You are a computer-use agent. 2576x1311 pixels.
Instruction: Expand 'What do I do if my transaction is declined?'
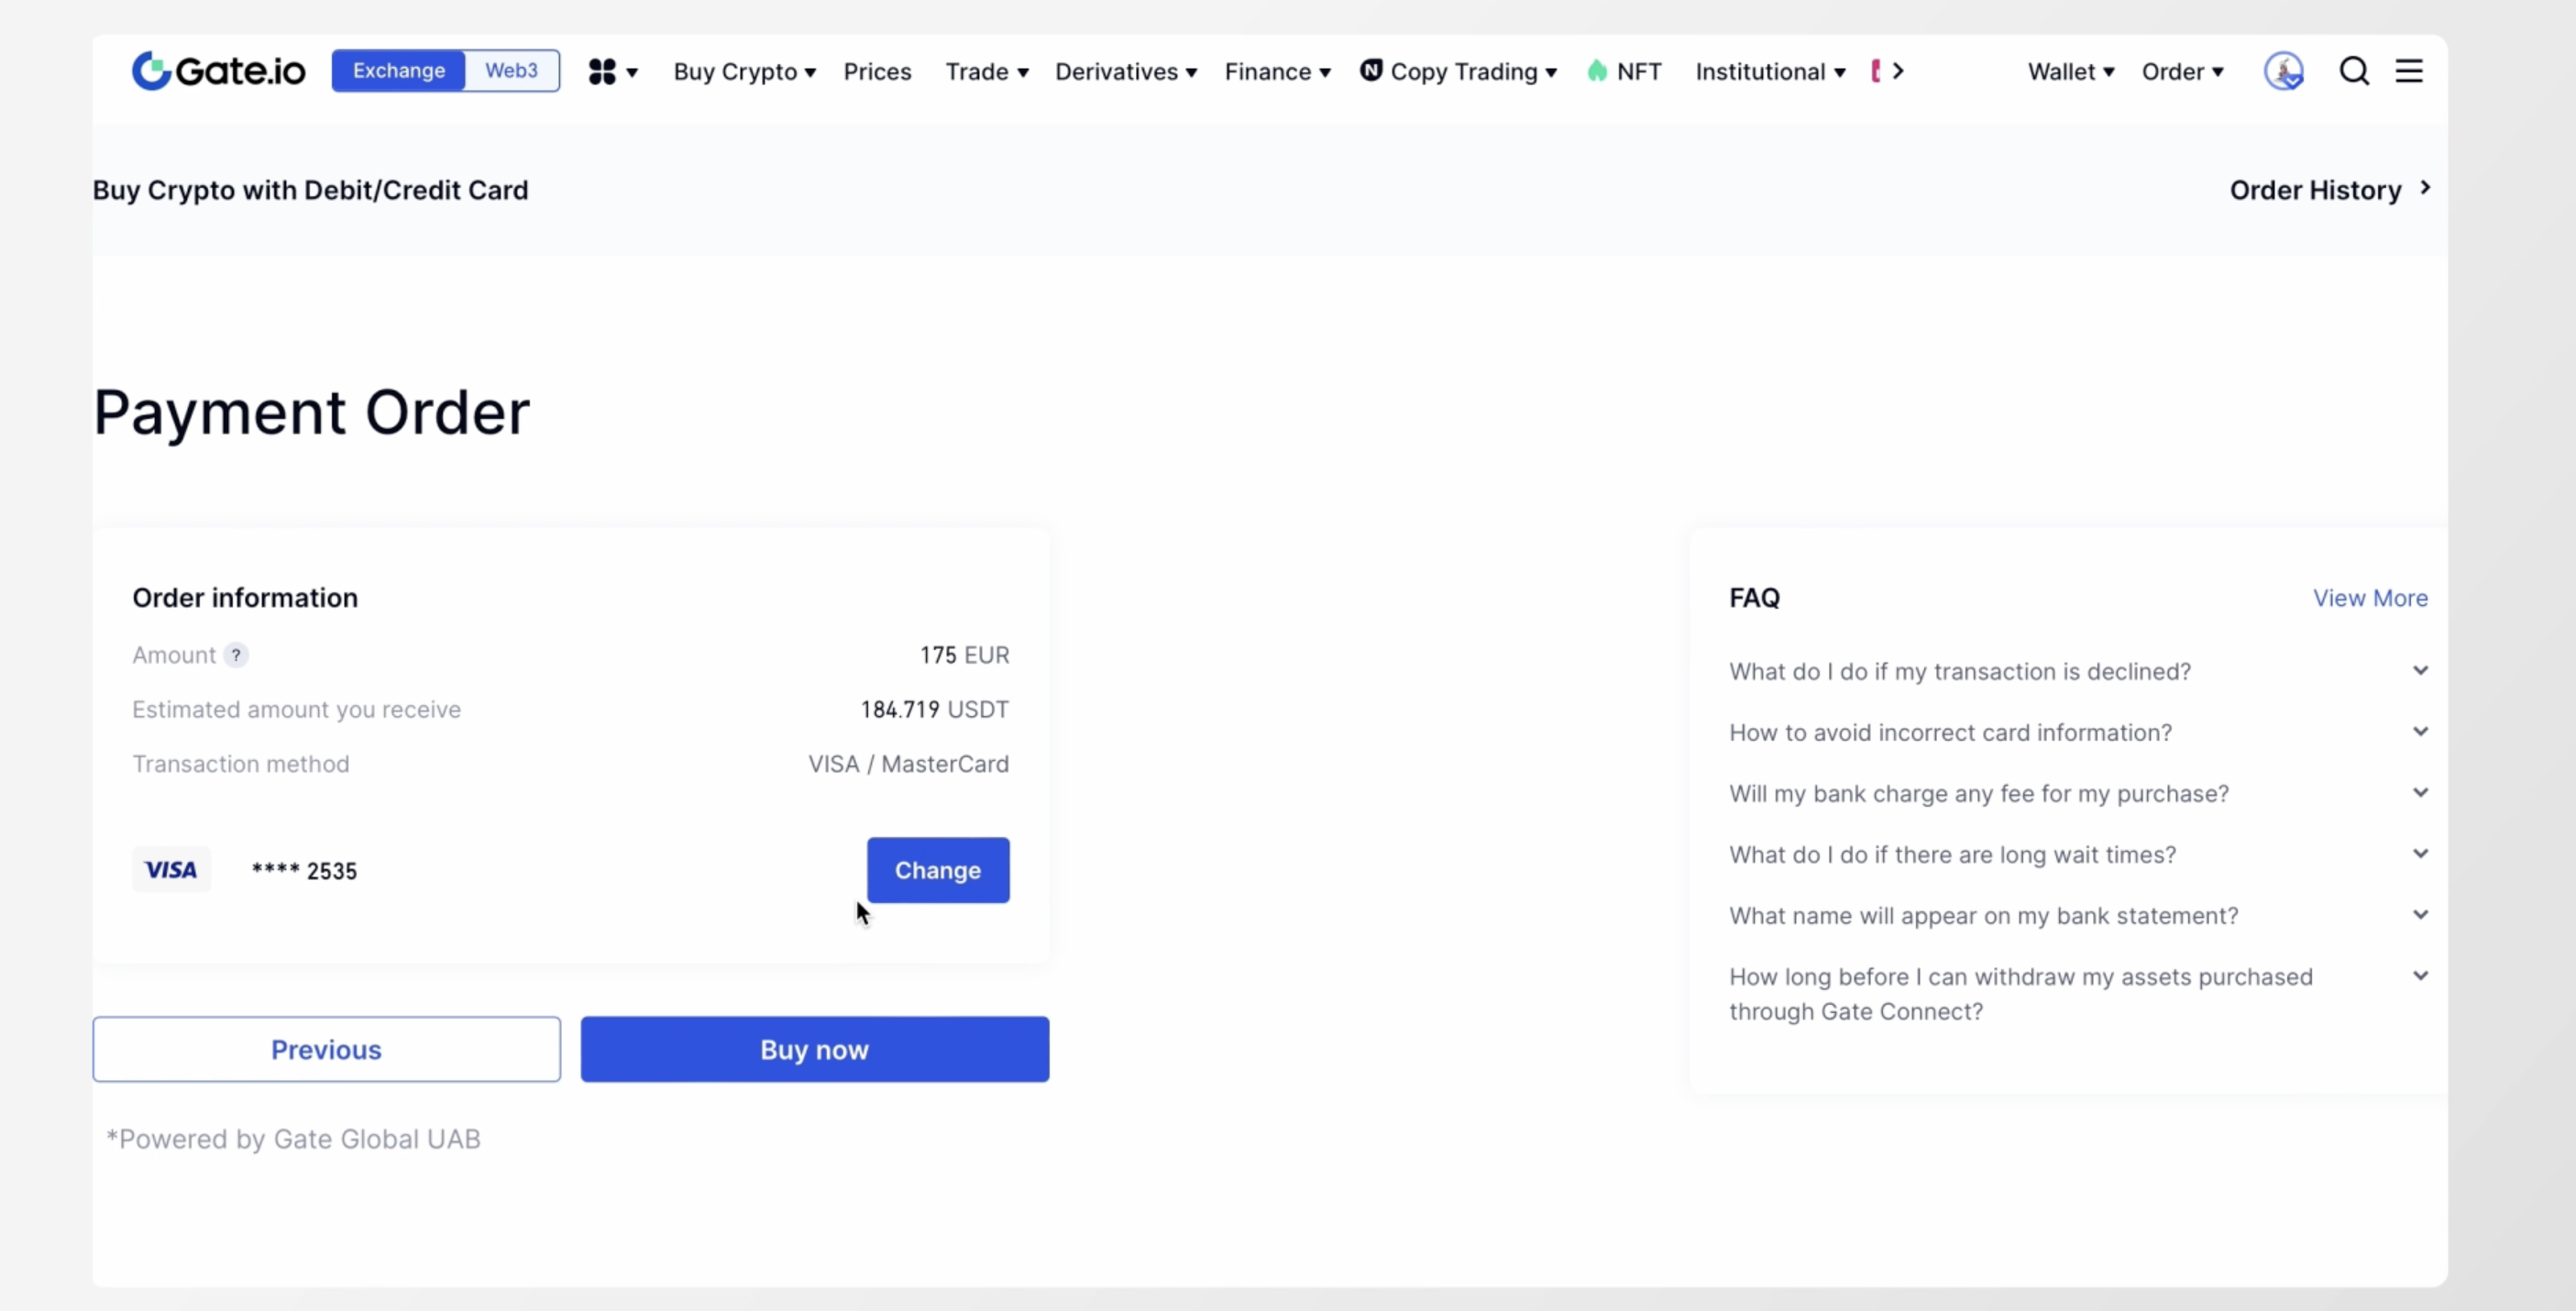[2419, 671]
